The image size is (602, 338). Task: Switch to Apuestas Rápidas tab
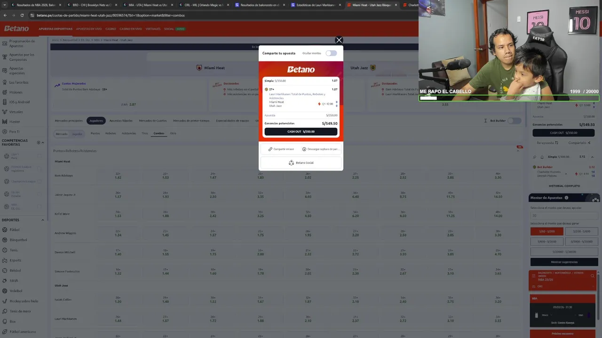(121, 121)
